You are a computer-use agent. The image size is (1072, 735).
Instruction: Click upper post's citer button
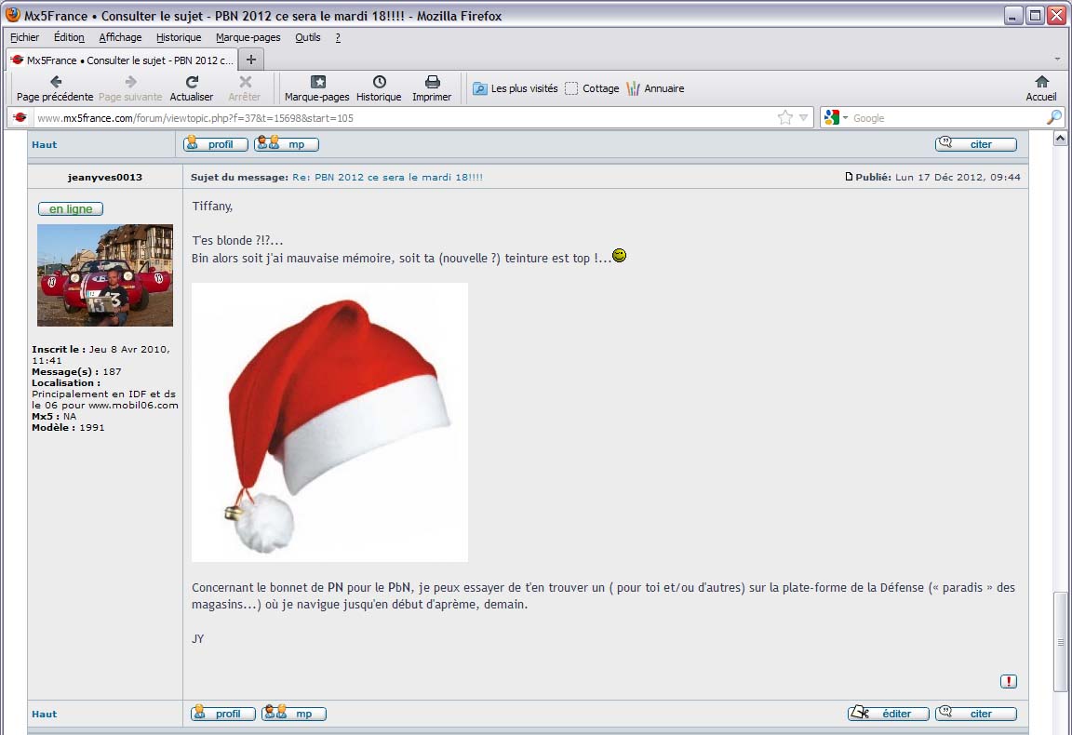(x=975, y=143)
